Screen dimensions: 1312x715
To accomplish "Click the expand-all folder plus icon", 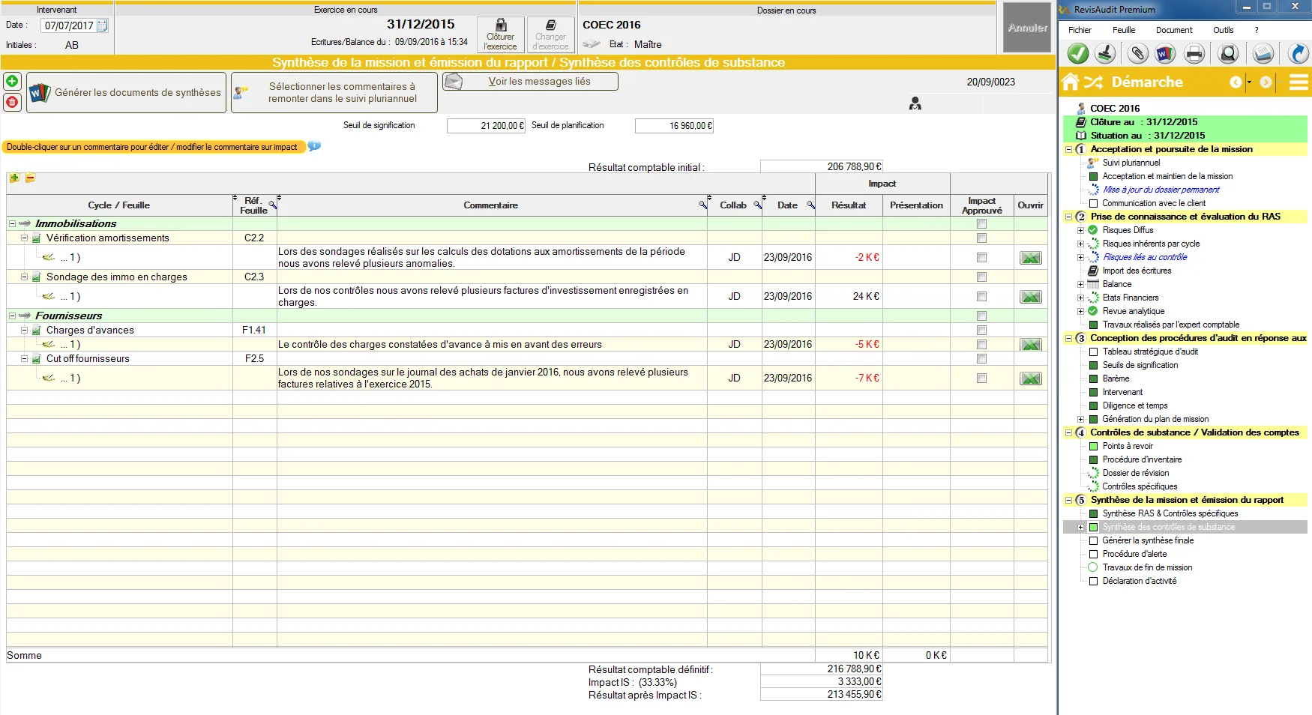I will point(14,178).
